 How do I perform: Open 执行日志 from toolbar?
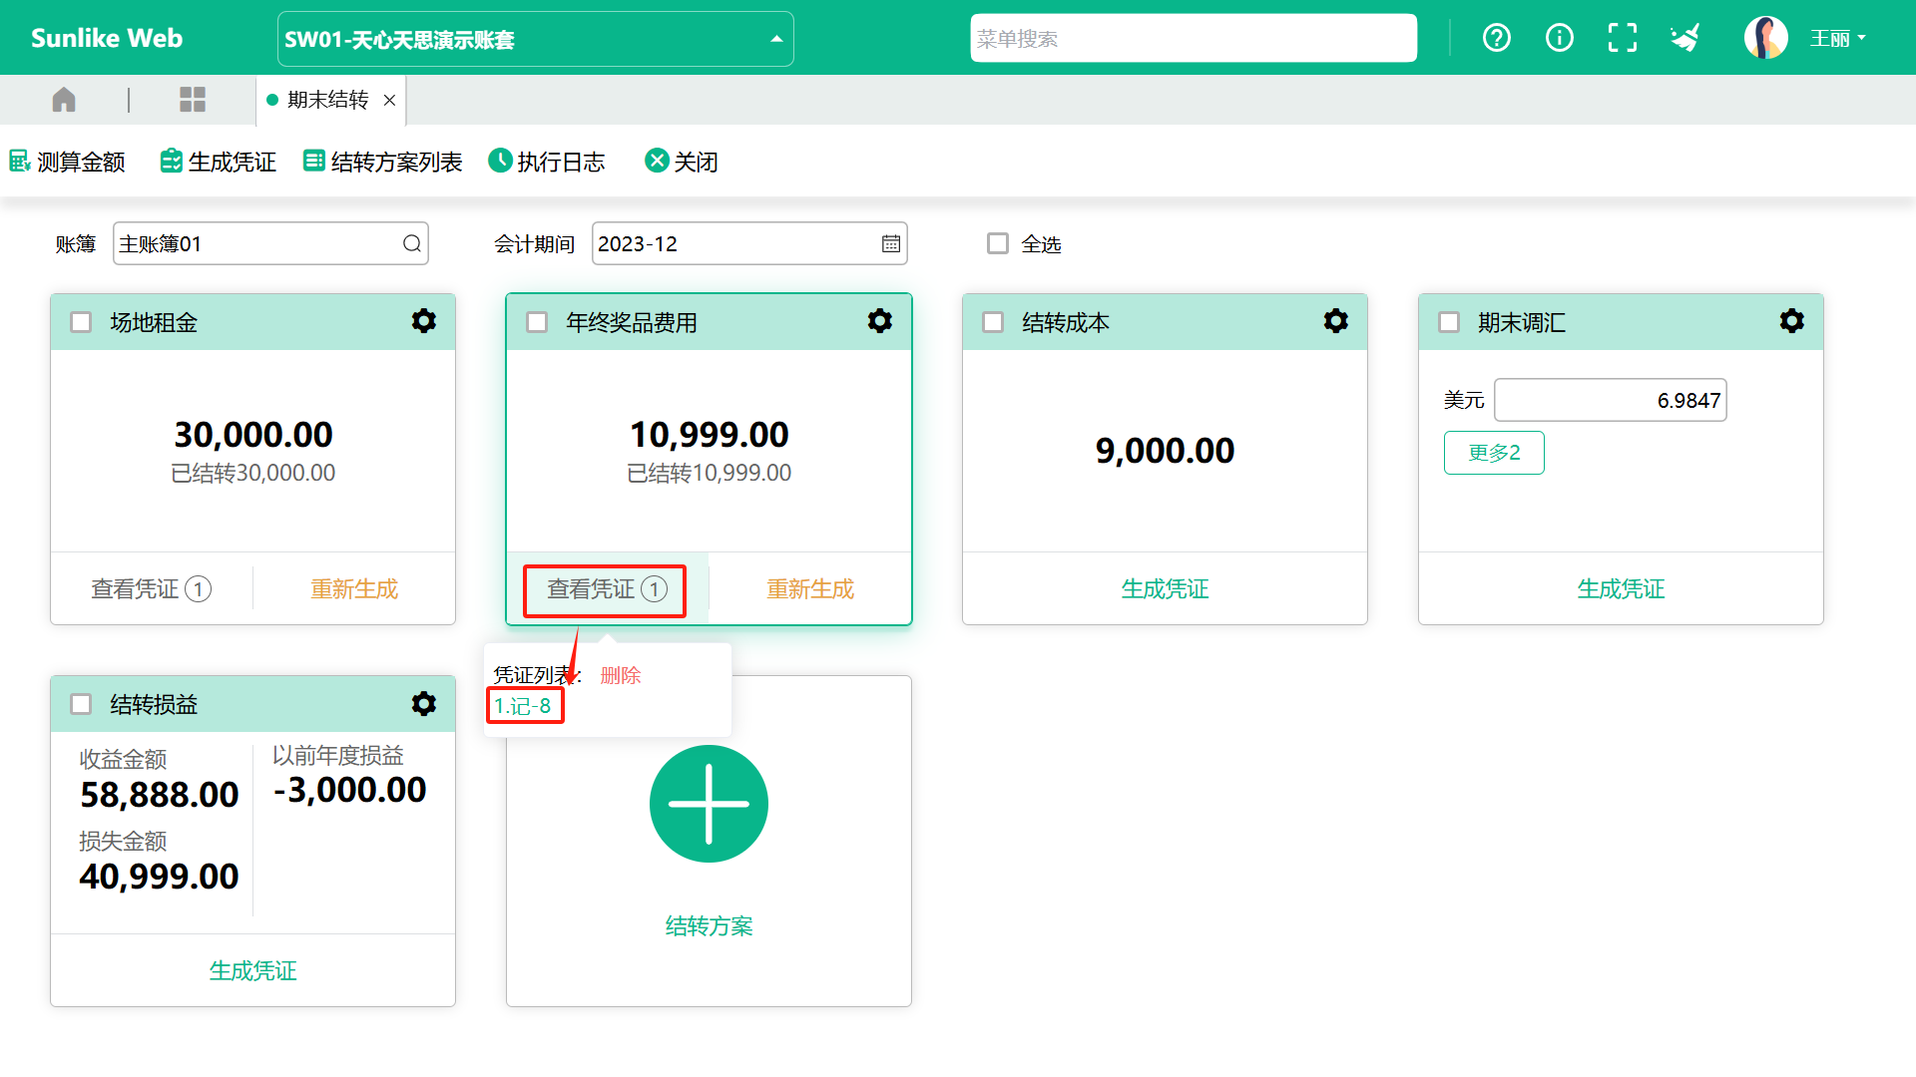(547, 162)
